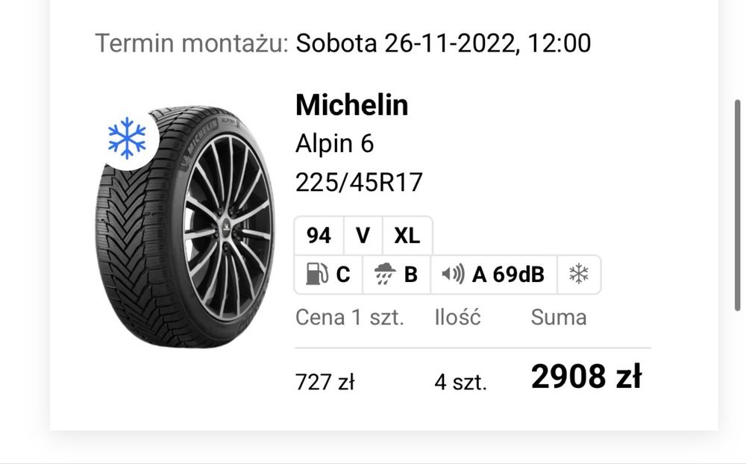This screenshot has width=746, height=464.
Task: Click the speaker noise level icon
Action: coord(453,275)
